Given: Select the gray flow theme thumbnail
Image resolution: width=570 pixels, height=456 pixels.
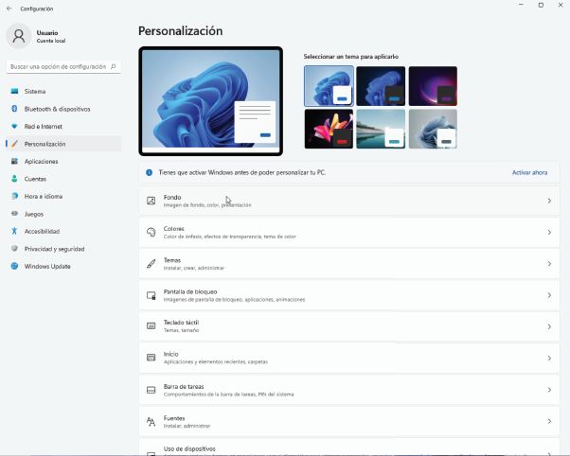Looking at the screenshot, I should click(x=433, y=129).
